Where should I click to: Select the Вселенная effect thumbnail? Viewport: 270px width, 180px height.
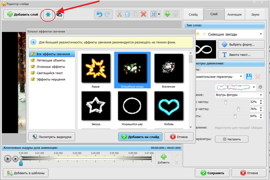[169, 68]
